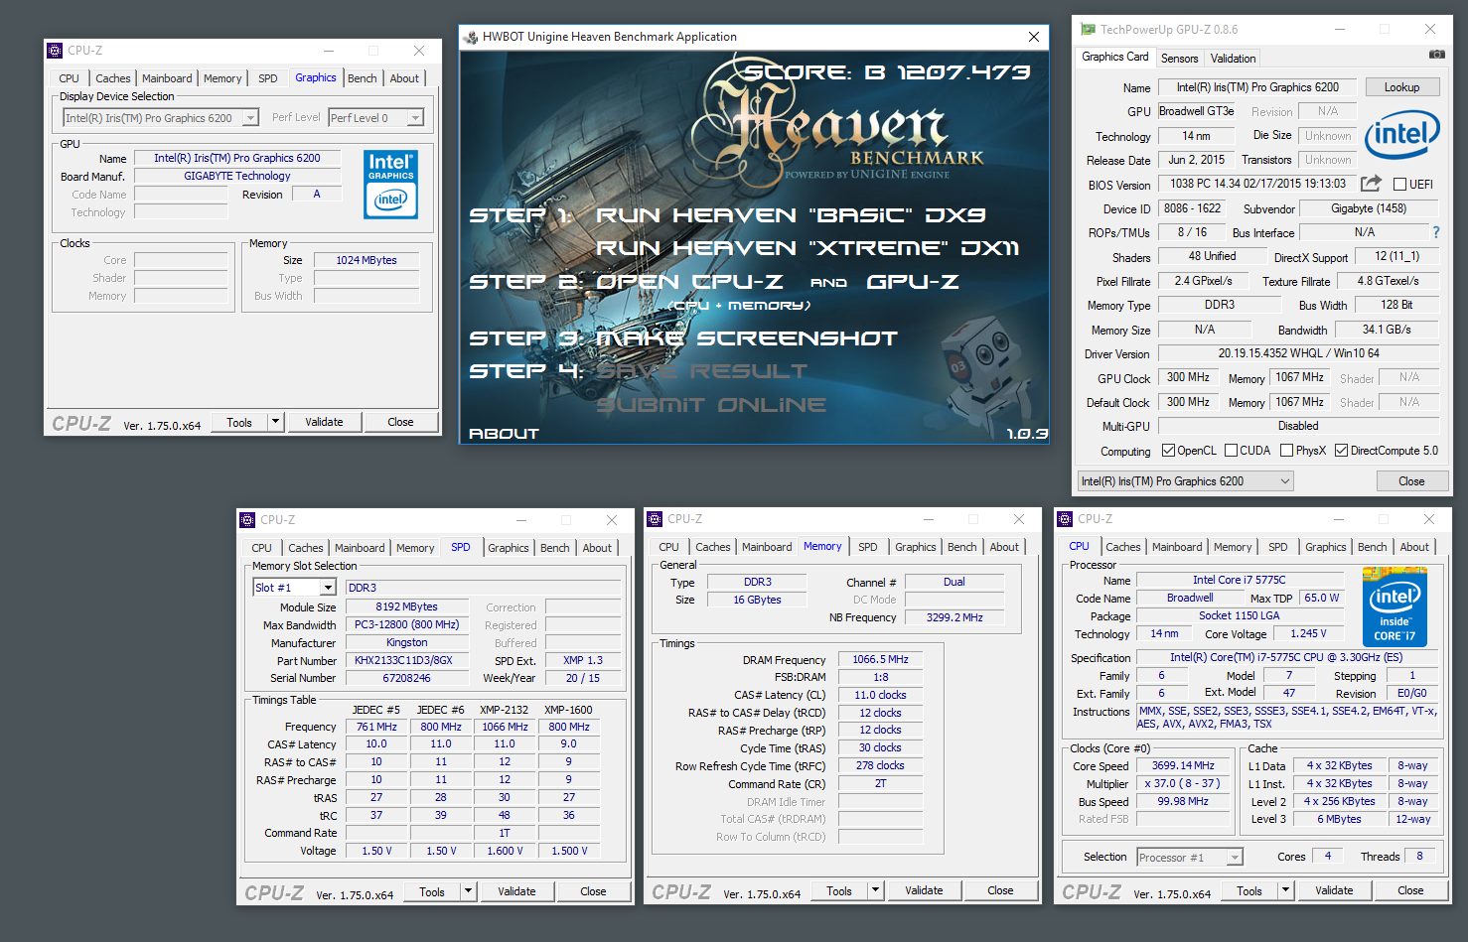Click the DRAM Frequency value "1066.5 MHz"
This screenshot has height=942, width=1468.
click(880, 659)
